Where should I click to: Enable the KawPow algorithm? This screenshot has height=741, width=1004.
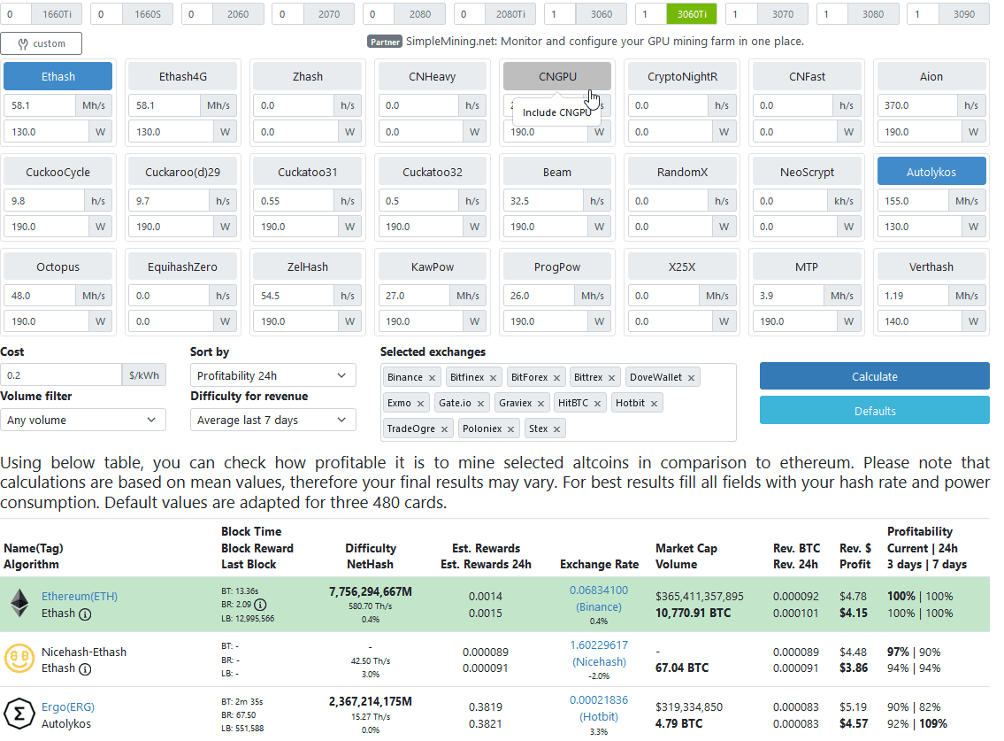coord(433,266)
